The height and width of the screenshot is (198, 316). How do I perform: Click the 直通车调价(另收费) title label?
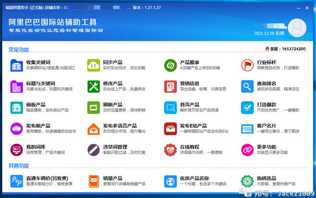47,179
